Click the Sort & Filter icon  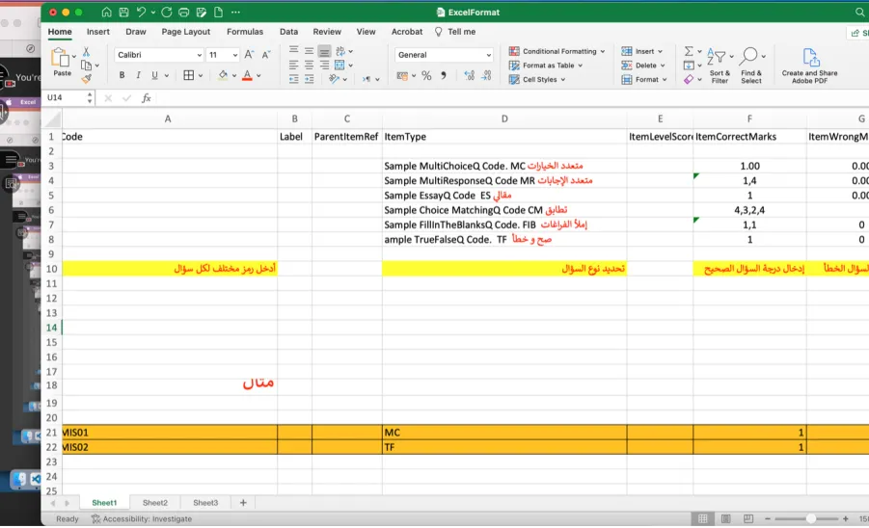click(720, 66)
